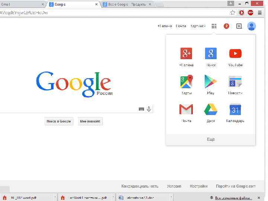This screenshot has height=201, width=268.
Task: Select the active Google tab
Action: 73,4
